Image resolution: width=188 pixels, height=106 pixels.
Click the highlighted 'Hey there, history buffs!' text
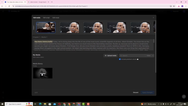[x=43, y=42]
